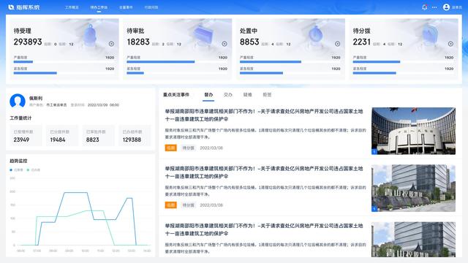Click the 趋势监控 panel heading
This screenshot has height=263, width=468.
(18, 161)
